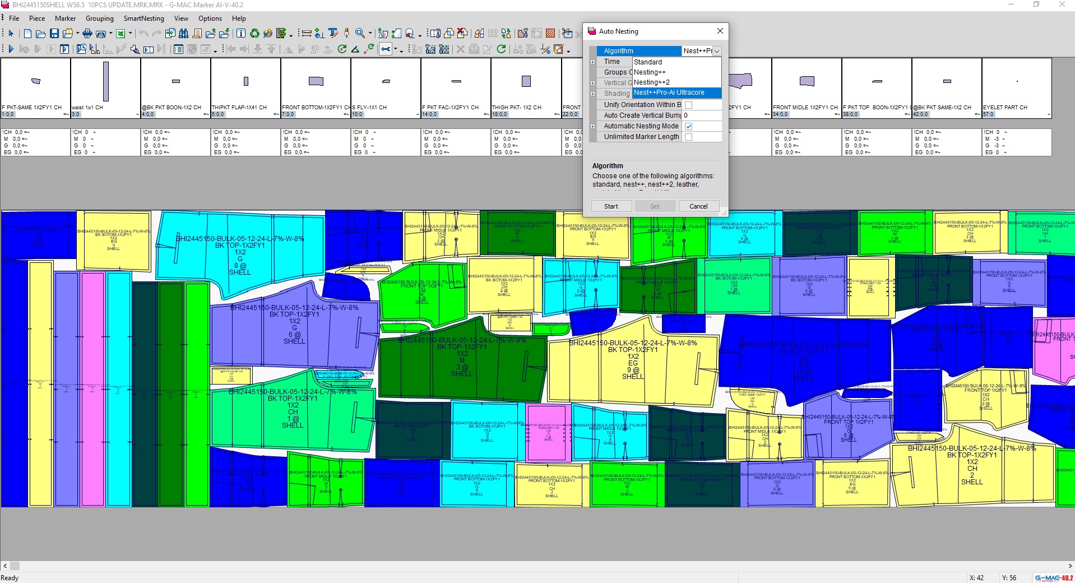Click the binoculars find icon
This screenshot has width=1075, height=583.
pos(183,34)
